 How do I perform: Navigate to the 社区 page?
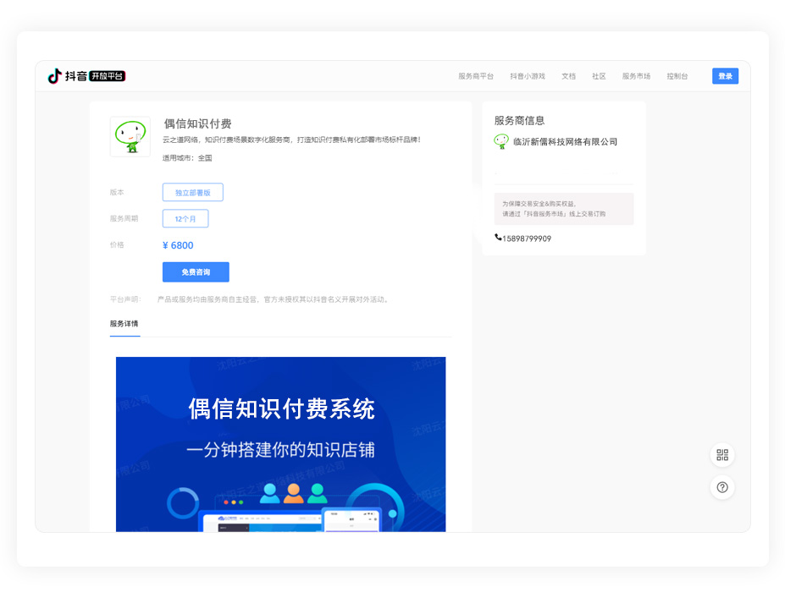(599, 76)
